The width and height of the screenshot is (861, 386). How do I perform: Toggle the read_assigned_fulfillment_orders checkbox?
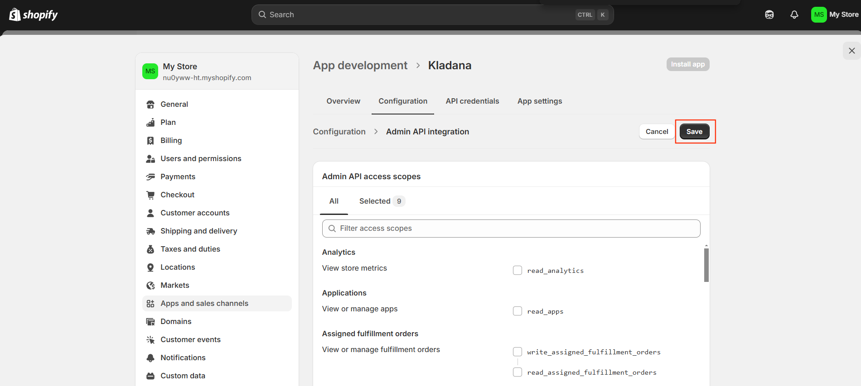(x=518, y=372)
